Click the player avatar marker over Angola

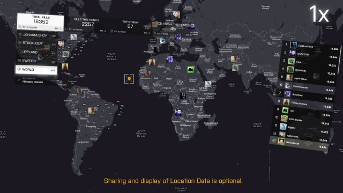[178, 112]
